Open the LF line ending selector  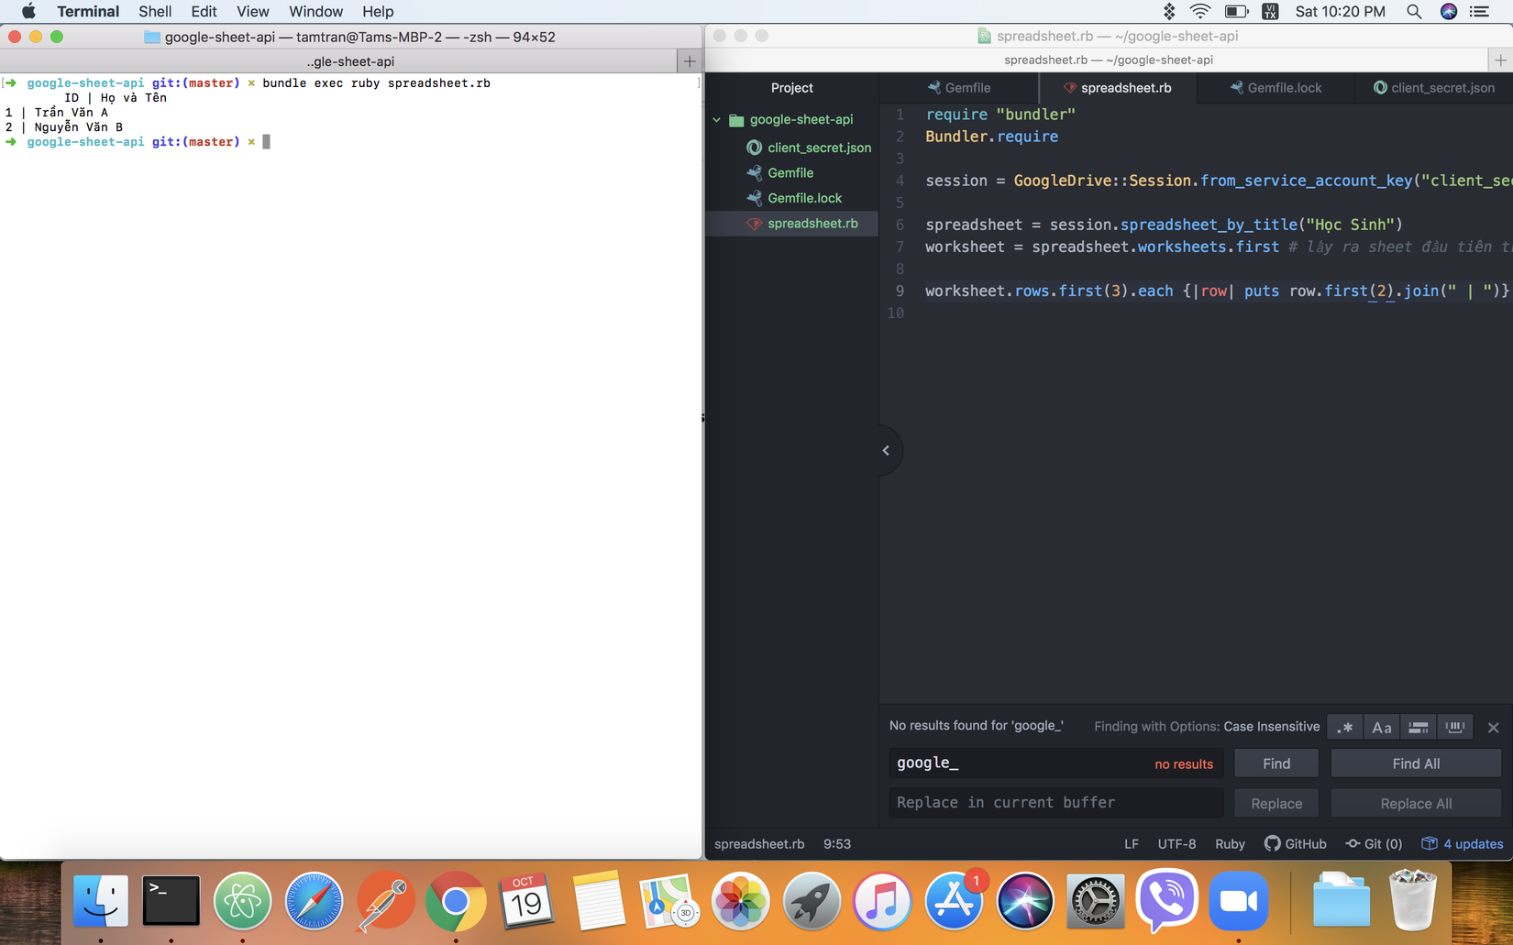click(x=1132, y=844)
